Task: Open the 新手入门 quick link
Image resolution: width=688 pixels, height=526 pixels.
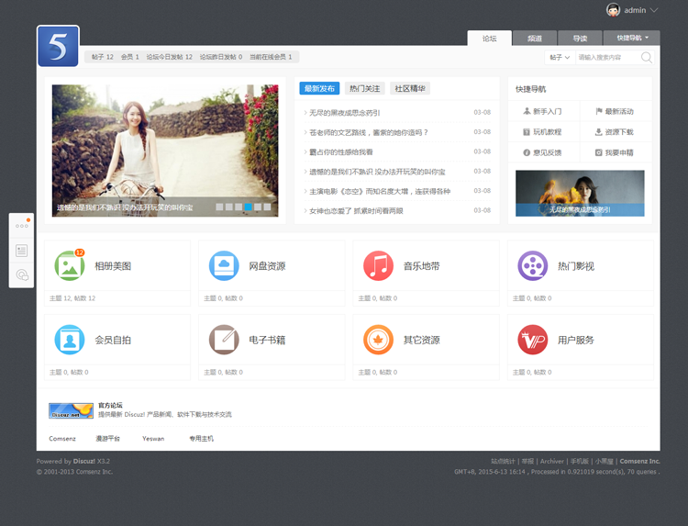Action: (542, 111)
